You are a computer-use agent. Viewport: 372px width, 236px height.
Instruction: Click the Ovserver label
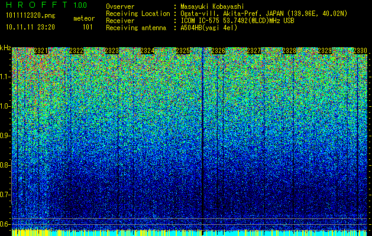(120, 6)
